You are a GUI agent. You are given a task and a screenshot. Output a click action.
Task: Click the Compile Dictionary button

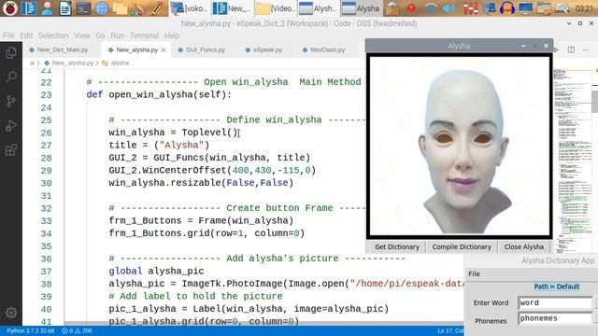tap(462, 246)
